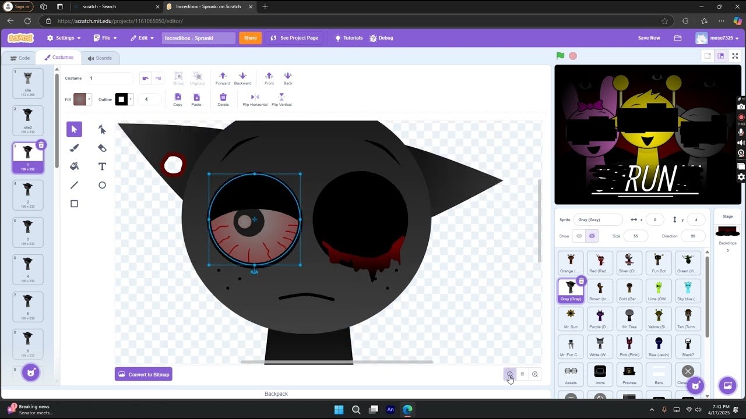Image resolution: width=746 pixels, height=419 pixels.
Task: Switch to the Code tab
Action: [x=20, y=58]
